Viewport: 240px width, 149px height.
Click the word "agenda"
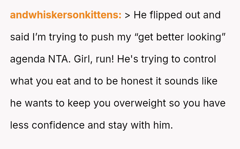click(26, 59)
